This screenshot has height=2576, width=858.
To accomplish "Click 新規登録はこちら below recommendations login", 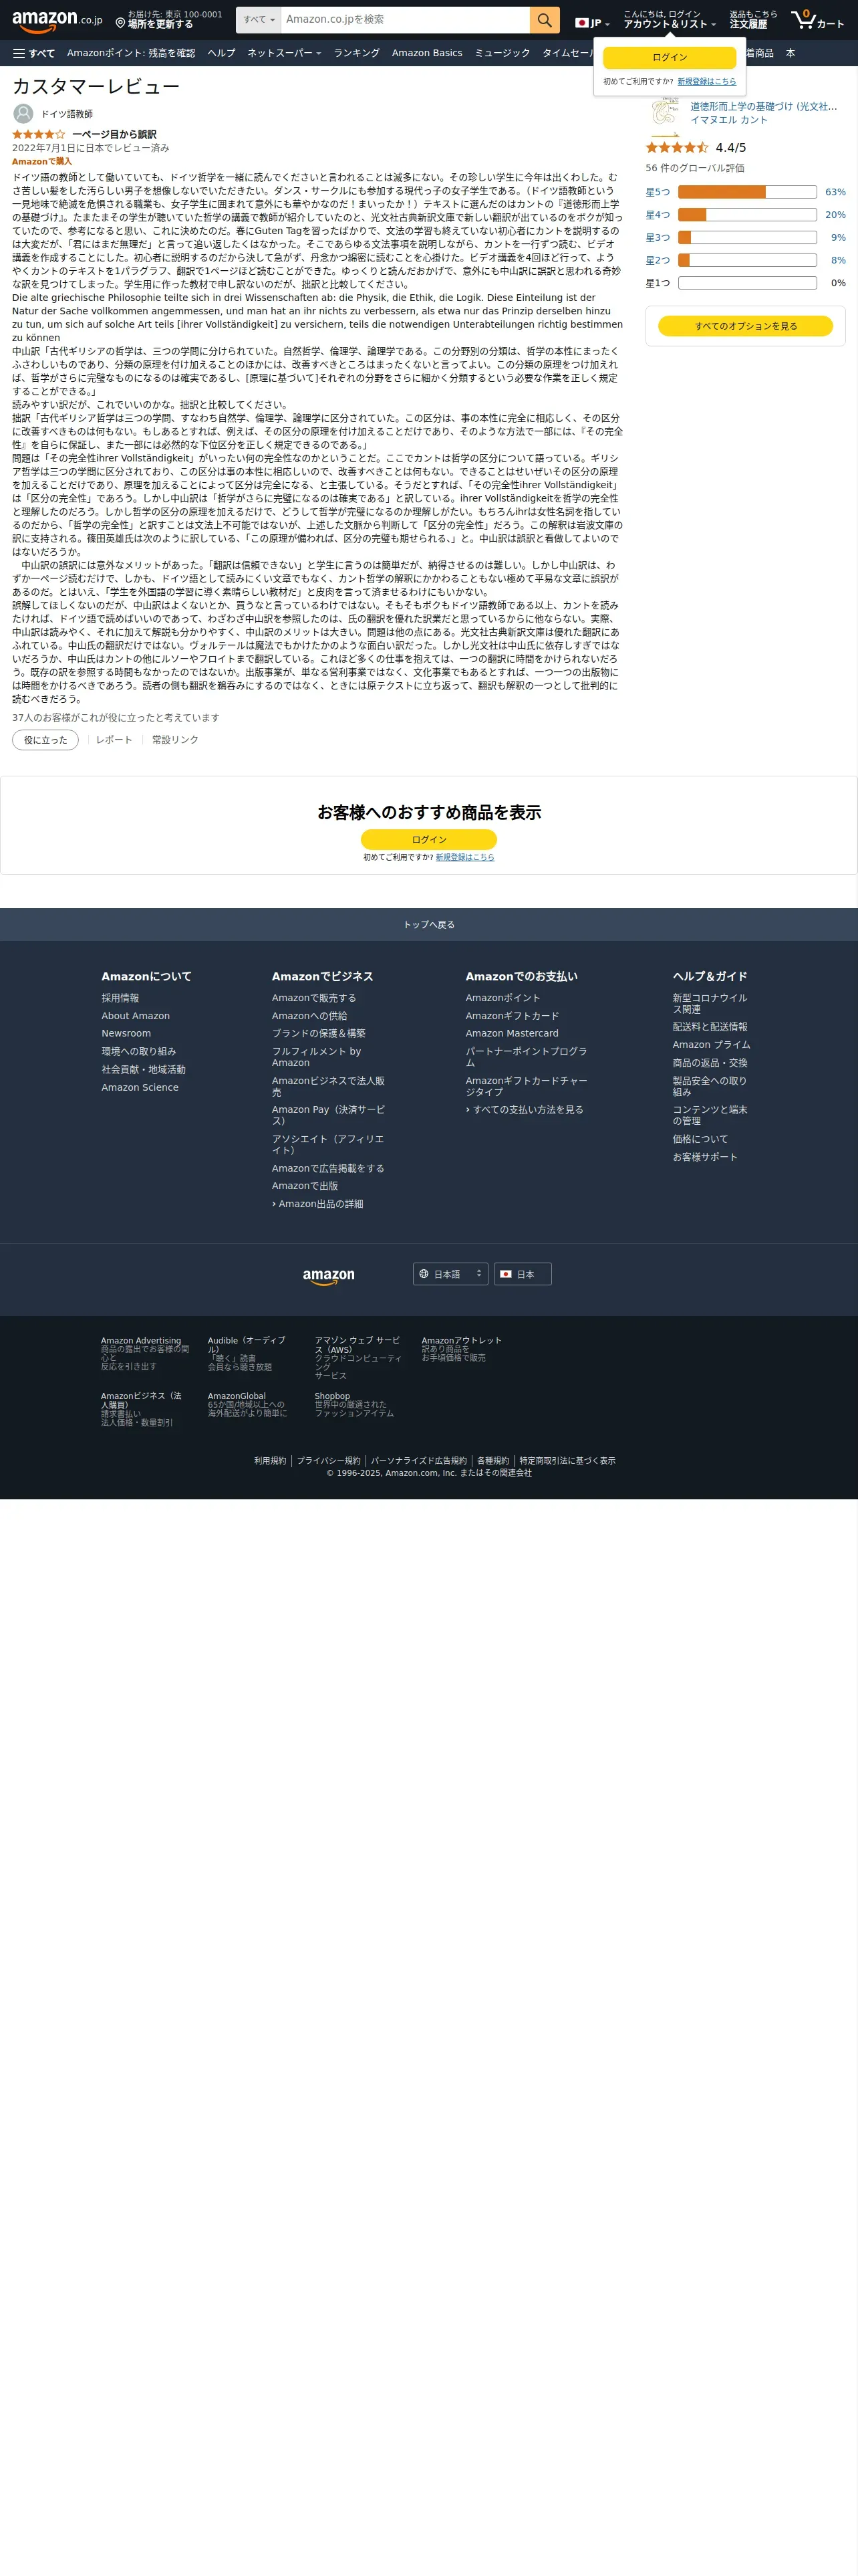I will (464, 858).
